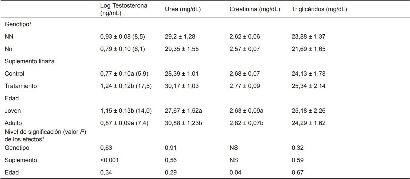Click the Urea (mg/dL) column header
The height and width of the screenshot is (179, 410).
183,9
